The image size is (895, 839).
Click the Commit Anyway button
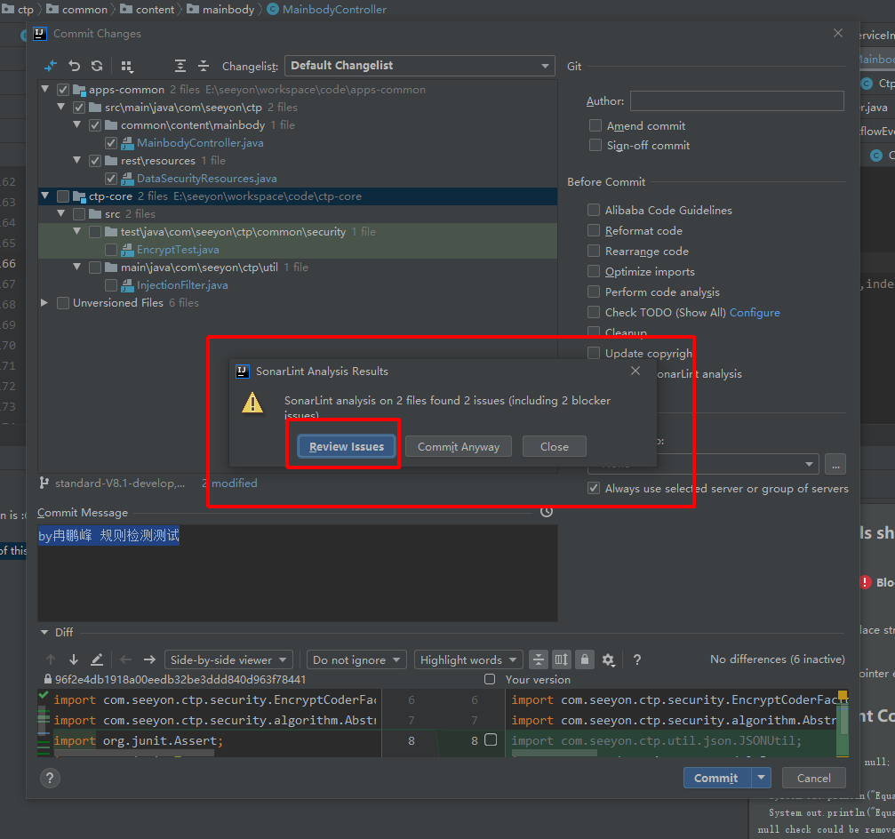(459, 446)
